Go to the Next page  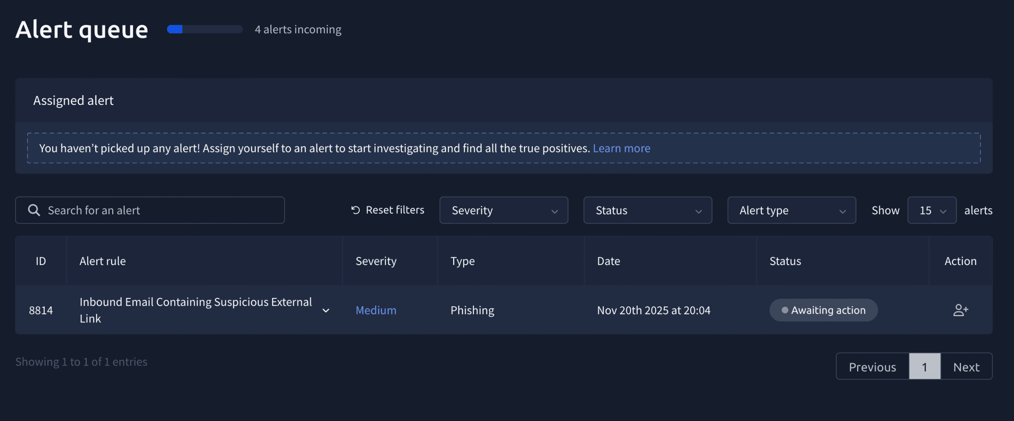(966, 367)
